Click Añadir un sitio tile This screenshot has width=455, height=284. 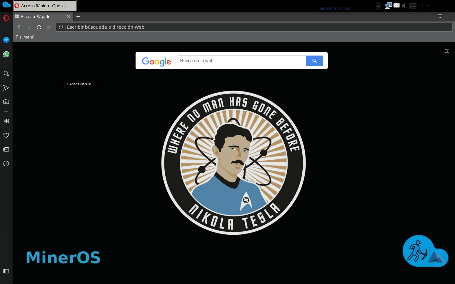pyautogui.click(x=79, y=84)
